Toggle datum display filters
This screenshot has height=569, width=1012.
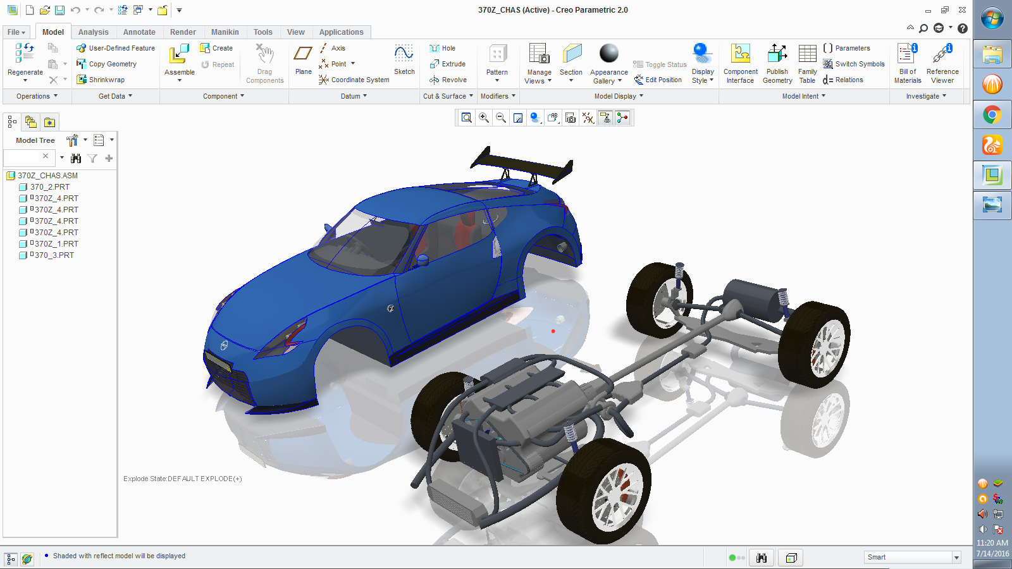click(x=588, y=118)
